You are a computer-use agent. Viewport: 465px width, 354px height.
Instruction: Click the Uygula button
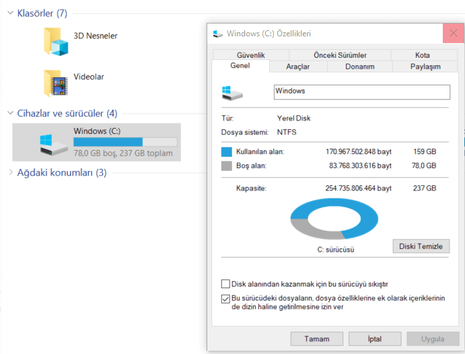click(433, 339)
